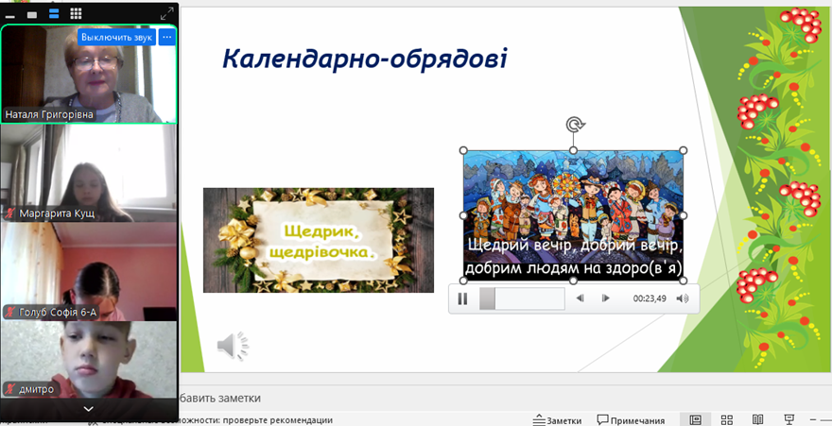
Task: Start Slide Show from status bar icon
Action: coord(789,419)
